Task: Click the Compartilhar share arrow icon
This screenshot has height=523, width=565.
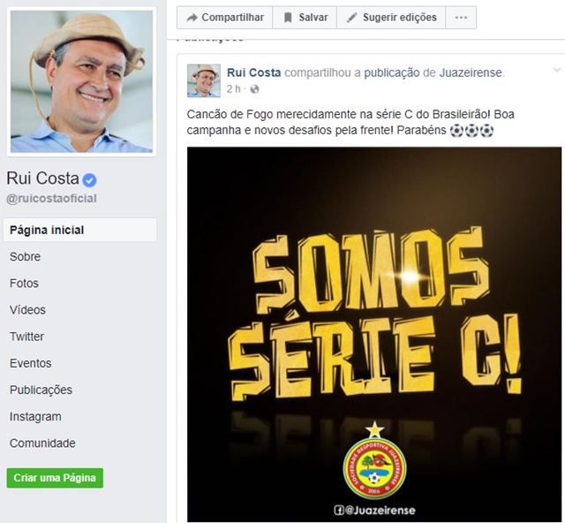Action: pyautogui.click(x=192, y=18)
